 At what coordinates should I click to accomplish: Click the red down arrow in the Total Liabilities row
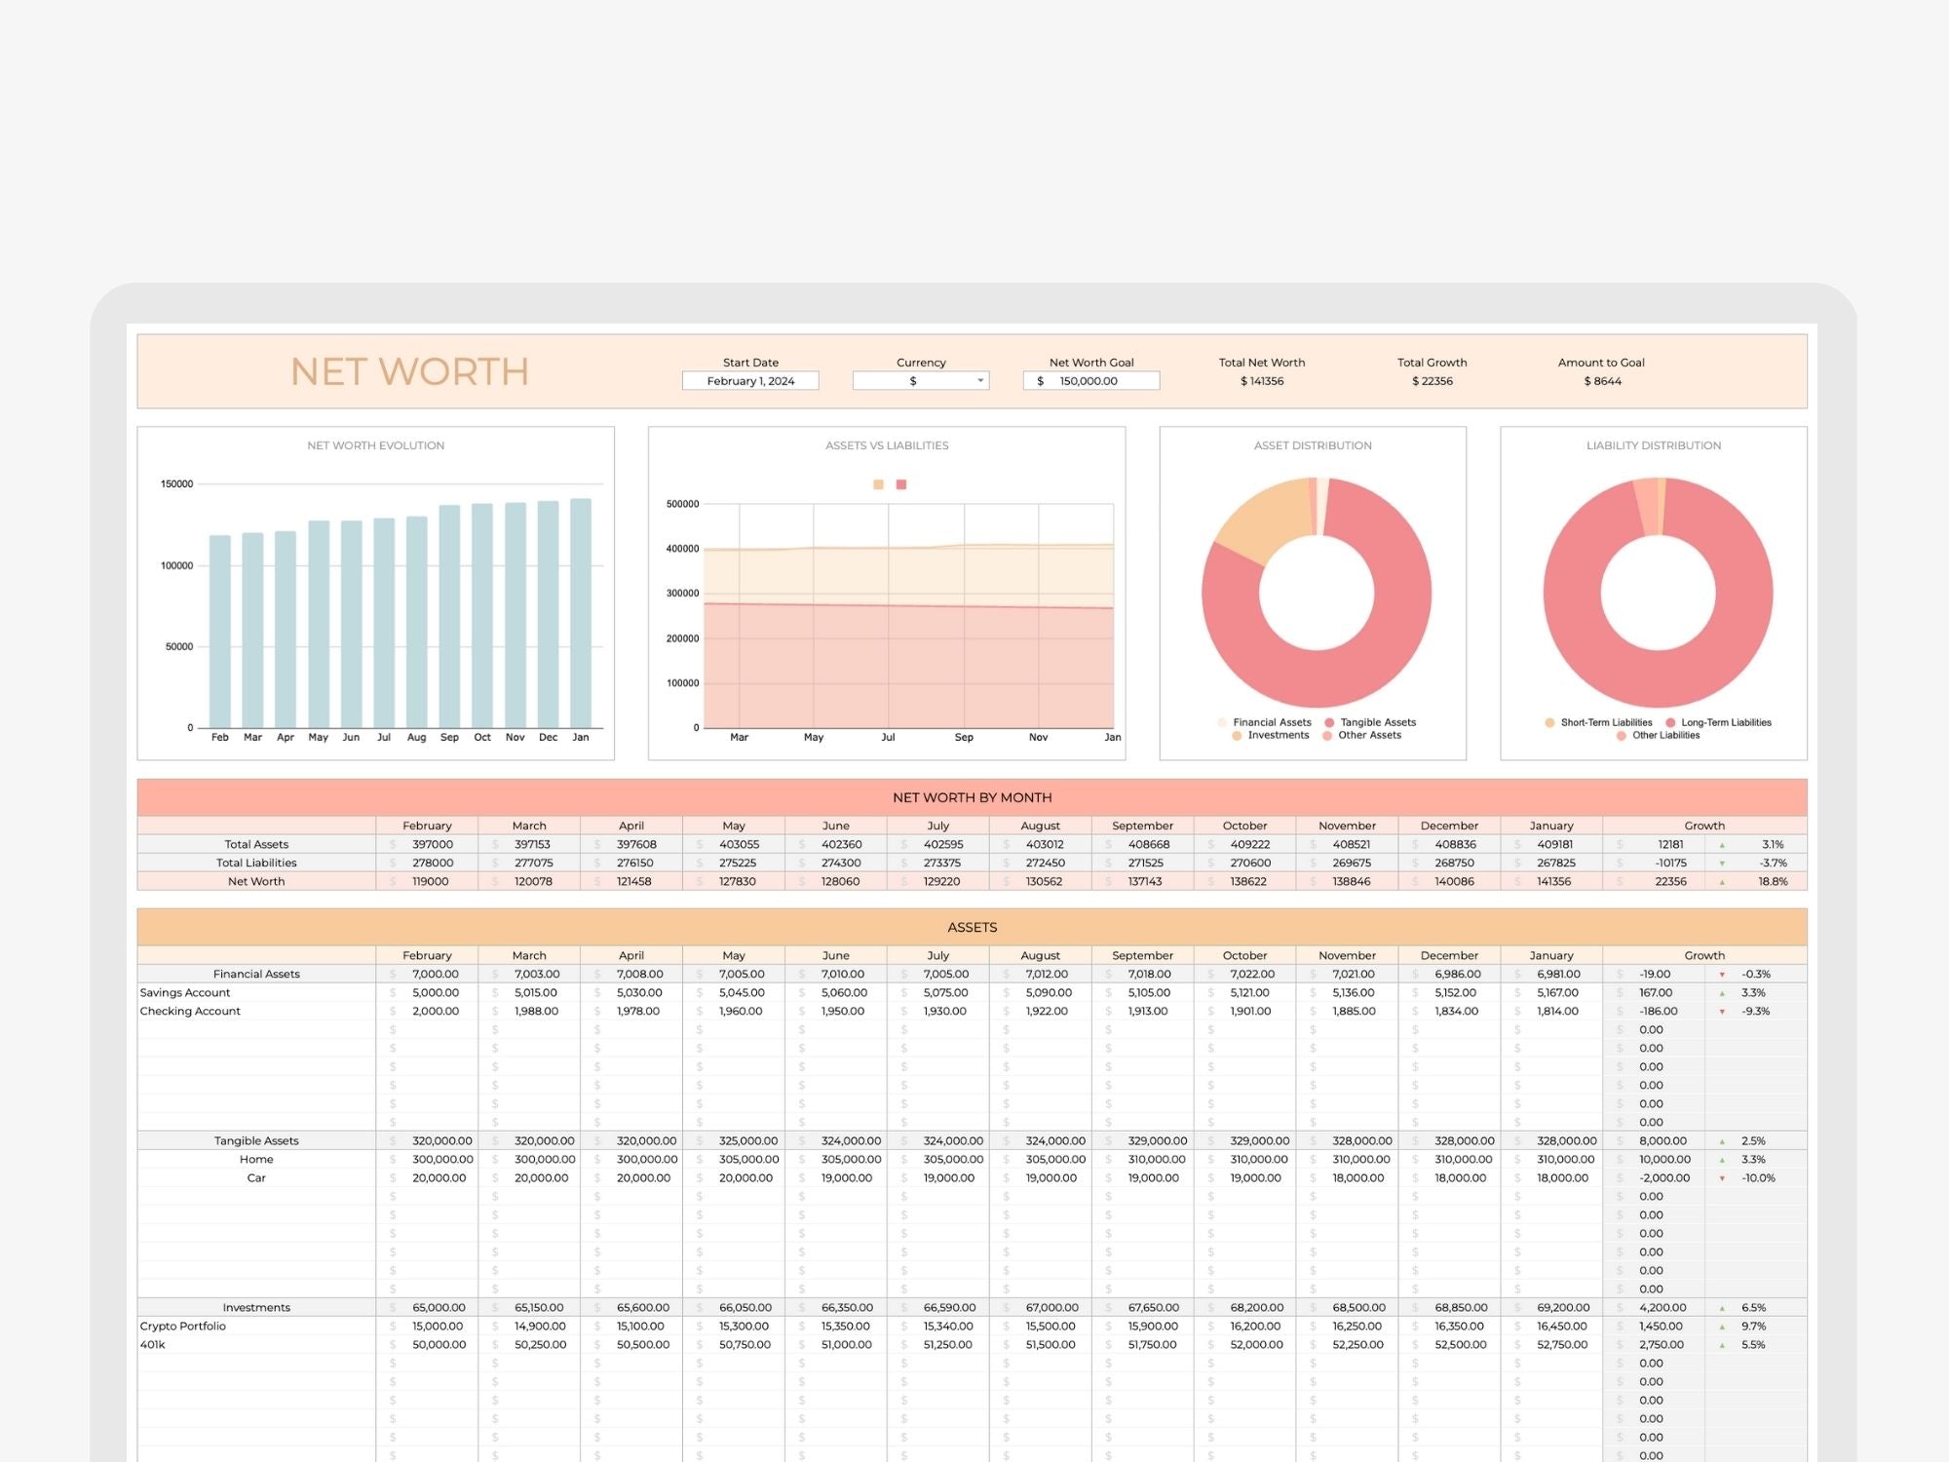point(1722,864)
